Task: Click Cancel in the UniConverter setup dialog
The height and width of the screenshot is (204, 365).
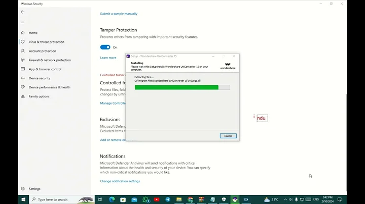Action: pyautogui.click(x=228, y=136)
